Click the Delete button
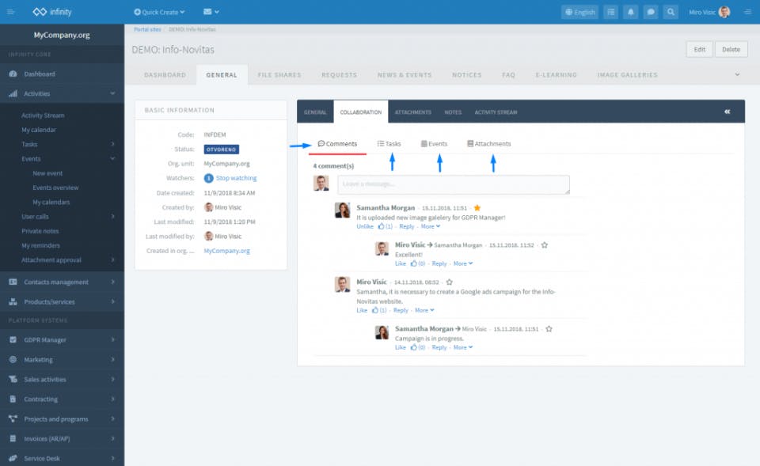Viewport: 760px width, 466px height. click(x=731, y=49)
